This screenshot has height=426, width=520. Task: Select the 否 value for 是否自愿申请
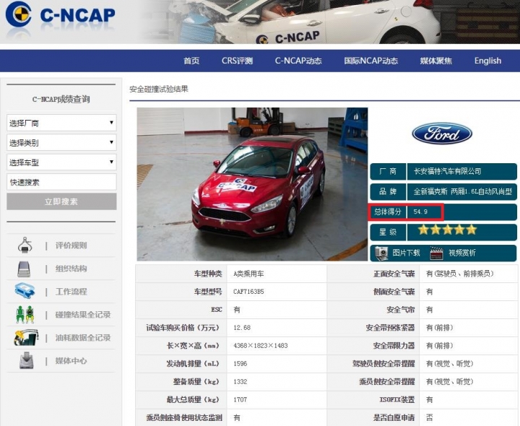click(x=430, y=418)
